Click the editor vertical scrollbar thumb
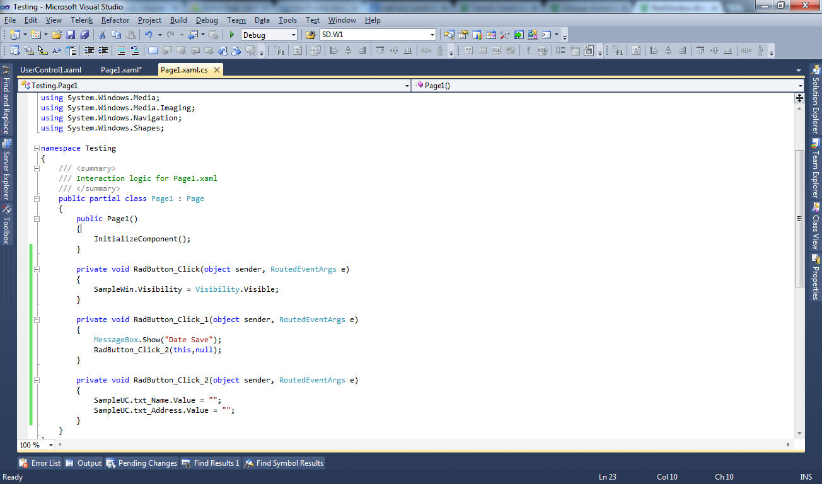Viewport: 822px width, 484px height. tap(799, 217)
